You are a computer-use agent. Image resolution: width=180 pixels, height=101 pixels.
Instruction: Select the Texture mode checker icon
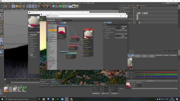2,18
